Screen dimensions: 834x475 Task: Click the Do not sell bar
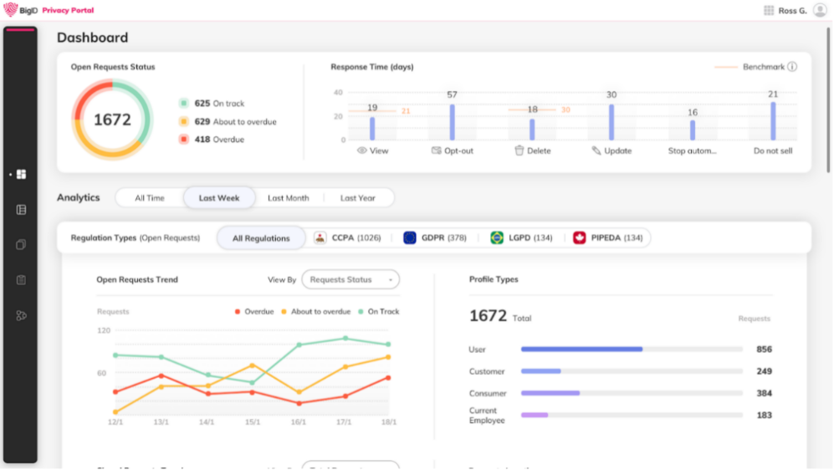point(773,121)
